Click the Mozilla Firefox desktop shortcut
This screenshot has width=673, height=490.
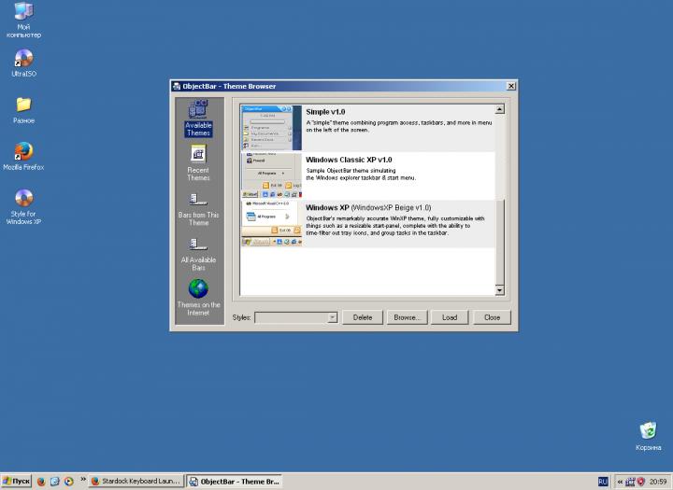(x=23, y=154)
